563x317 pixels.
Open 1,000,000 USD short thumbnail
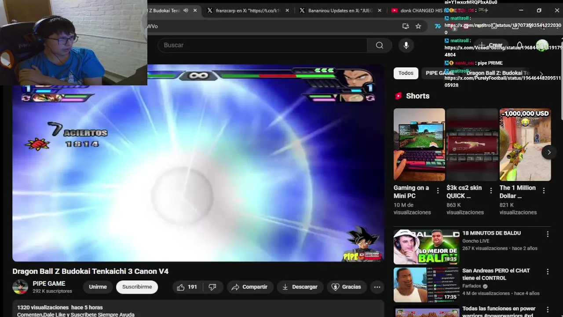tap(525, 144)
